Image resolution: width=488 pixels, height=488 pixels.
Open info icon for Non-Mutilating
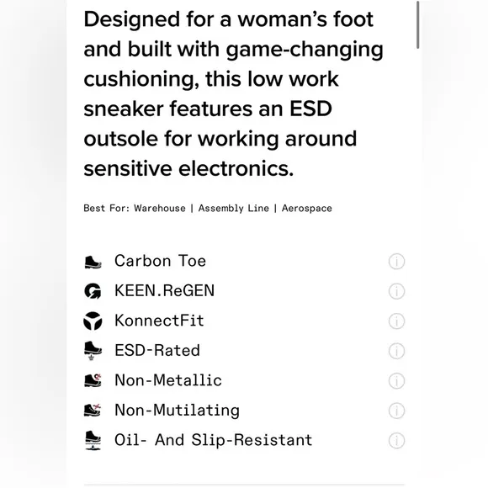(x=396, y=411)
